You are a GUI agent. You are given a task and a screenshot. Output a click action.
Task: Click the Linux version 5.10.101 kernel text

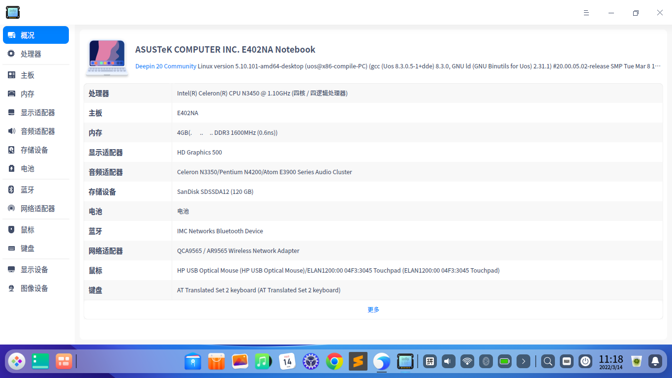pos(429,66)
